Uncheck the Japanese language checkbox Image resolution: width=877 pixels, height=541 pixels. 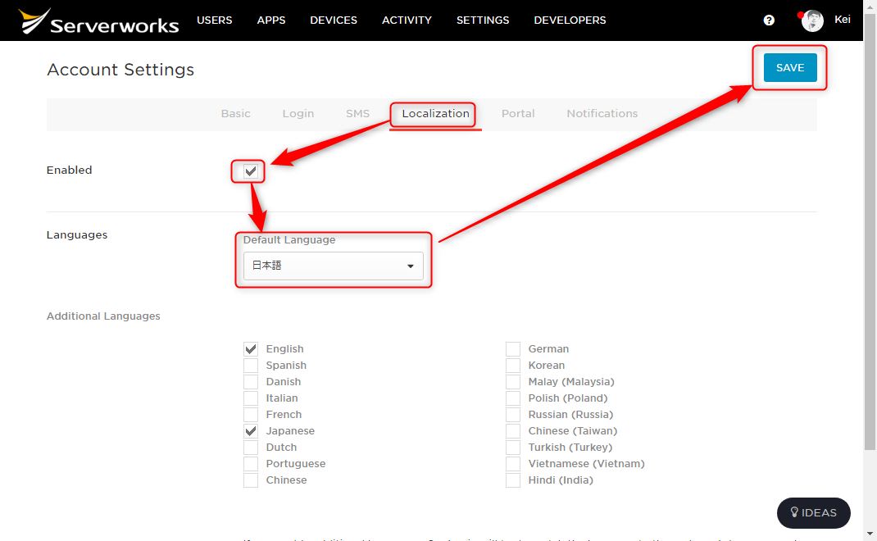(x=251, y=431)
